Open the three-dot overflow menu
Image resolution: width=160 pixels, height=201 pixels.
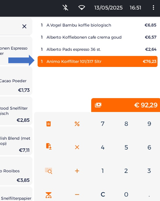153,8
